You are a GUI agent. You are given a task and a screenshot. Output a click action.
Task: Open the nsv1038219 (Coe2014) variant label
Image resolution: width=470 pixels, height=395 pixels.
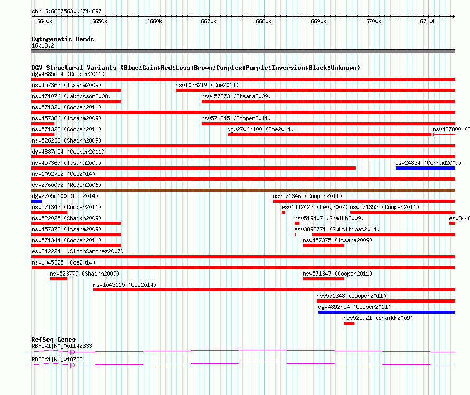(207, 85)
